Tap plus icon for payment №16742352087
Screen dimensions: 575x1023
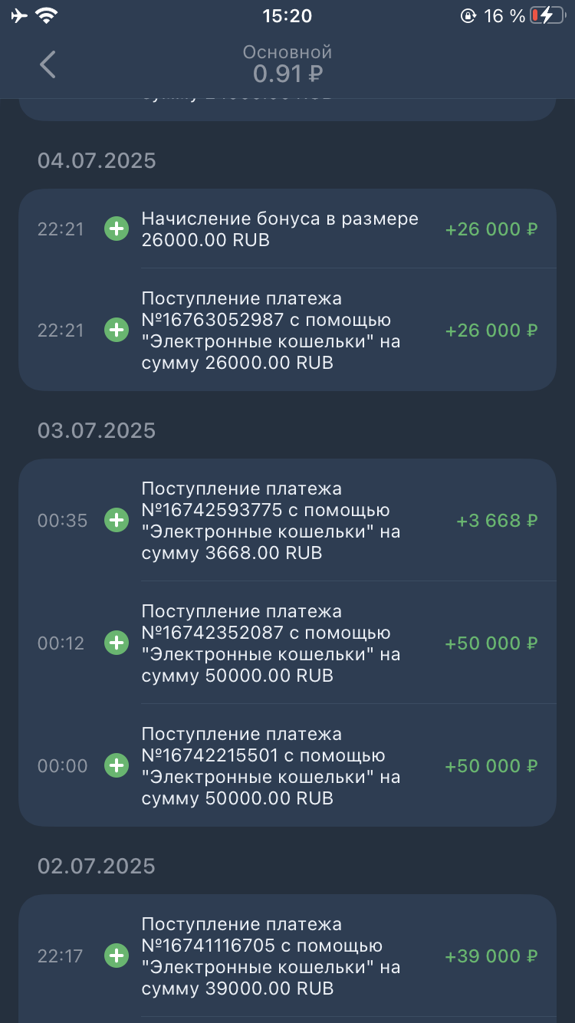coord(117,643)
